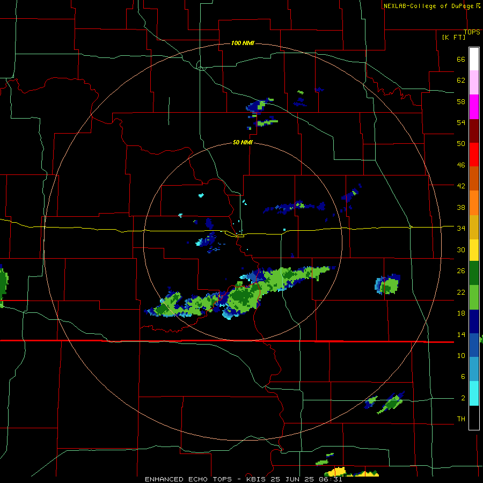Click the light pink swatch near 62
483x483 pixels.
pos(474,83)
